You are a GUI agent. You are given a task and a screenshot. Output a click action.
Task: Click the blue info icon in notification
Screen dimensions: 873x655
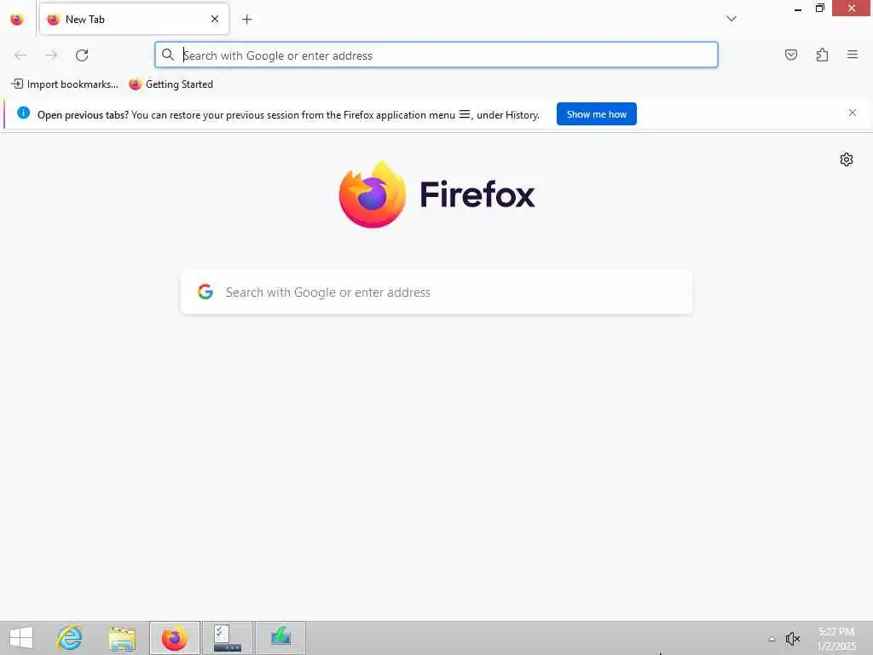[x=23, y=113]
